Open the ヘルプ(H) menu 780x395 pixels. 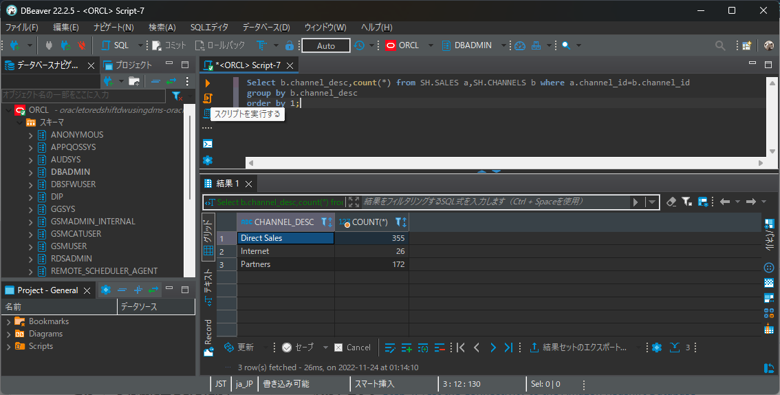(x=376, y=28)
